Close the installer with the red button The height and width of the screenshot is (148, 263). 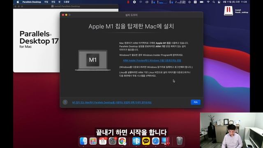(x=63, y=15)
